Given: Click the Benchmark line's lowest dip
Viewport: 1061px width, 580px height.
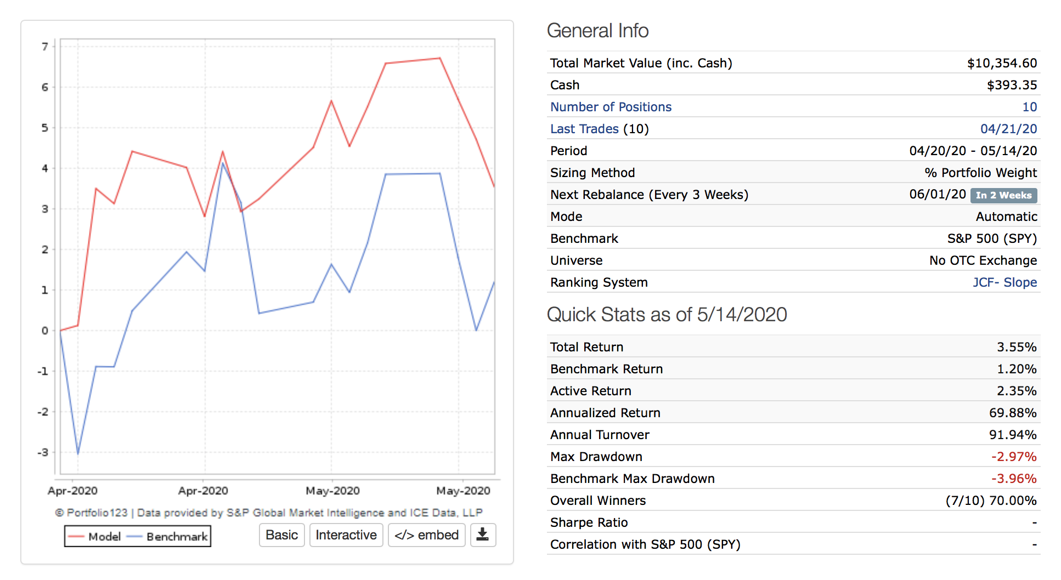Looking at the screenshot, I should coord(78,453).
